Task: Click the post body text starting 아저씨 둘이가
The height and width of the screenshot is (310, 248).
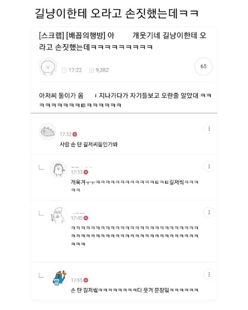Action: pyautogui.click(x=125, y=100)
